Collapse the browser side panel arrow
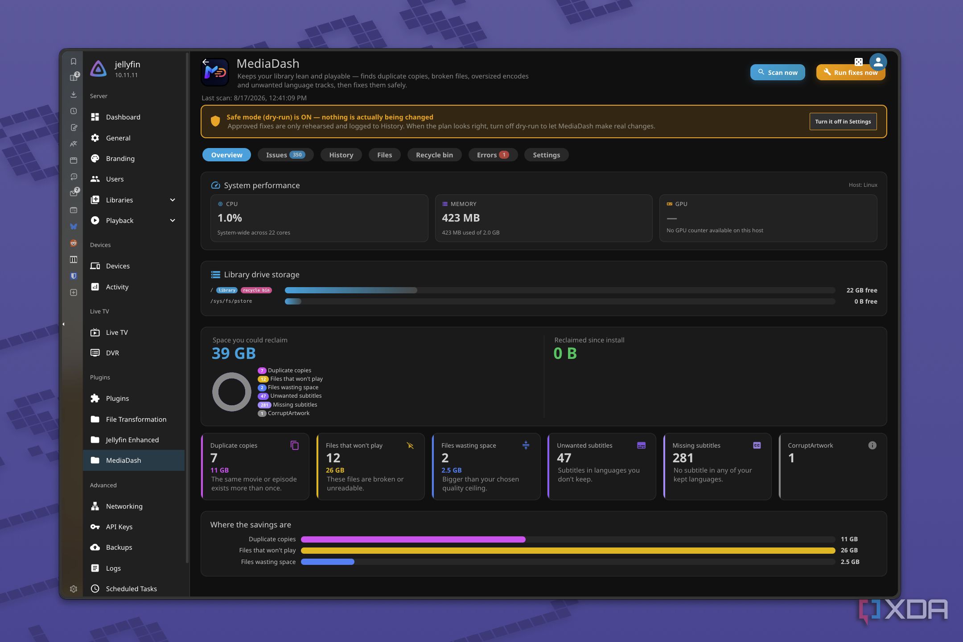963x642 pixels. 63,324
